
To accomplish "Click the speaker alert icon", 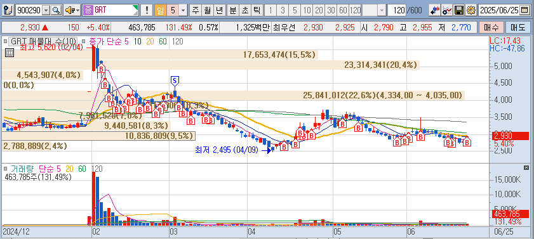I will tap(70, 10).
